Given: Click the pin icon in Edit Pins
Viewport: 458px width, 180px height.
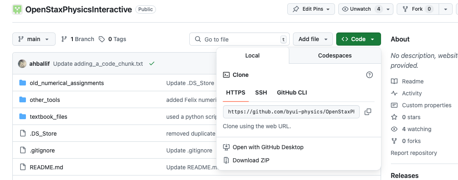Looking at the screenshot, I should tap(296, 9).
